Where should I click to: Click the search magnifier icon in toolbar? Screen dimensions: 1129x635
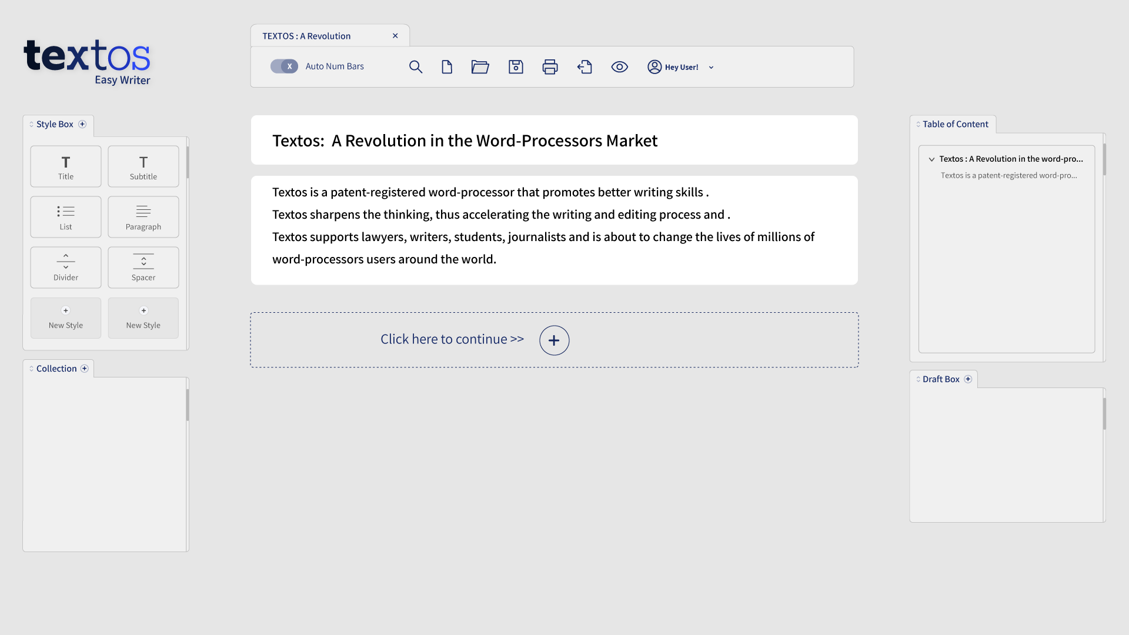coord(416,67)
